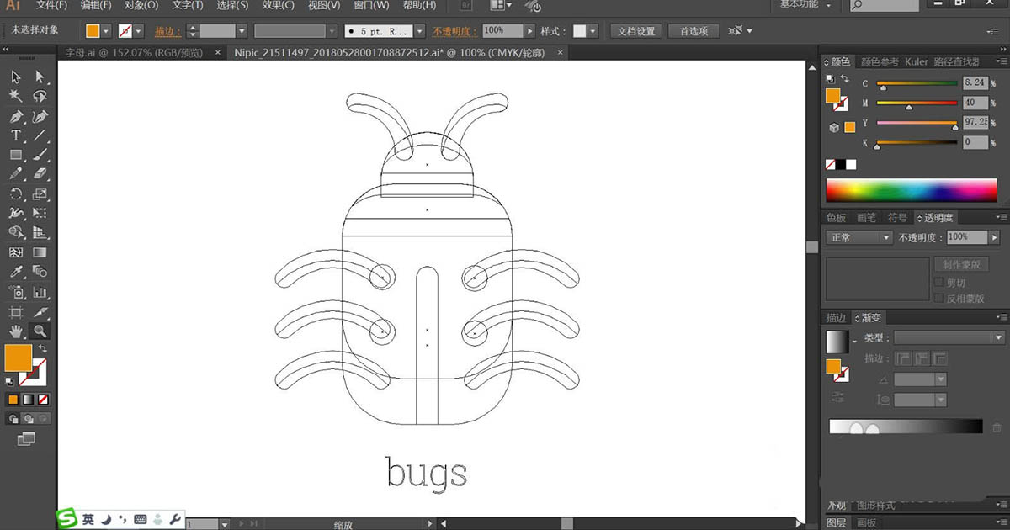Click the CMYK color spectrum bar
Viewport: 1010px width, 530px height.
click(912, 190)
